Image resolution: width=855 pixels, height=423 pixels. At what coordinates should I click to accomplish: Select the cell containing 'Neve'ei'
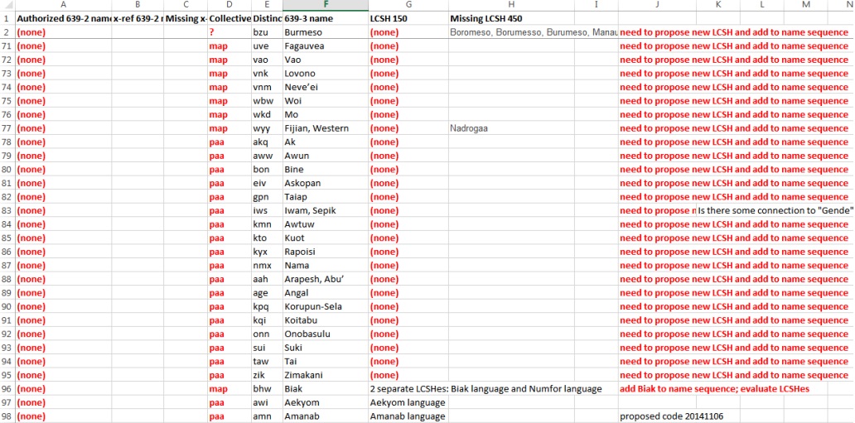[326, 87]
